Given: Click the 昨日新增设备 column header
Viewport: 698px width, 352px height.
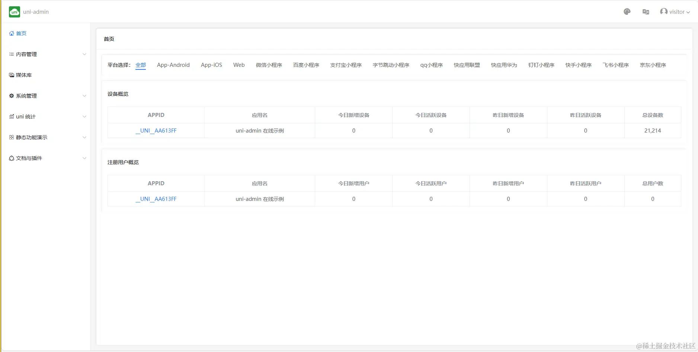Looking at the screenshot, I should tap(508, 115).
